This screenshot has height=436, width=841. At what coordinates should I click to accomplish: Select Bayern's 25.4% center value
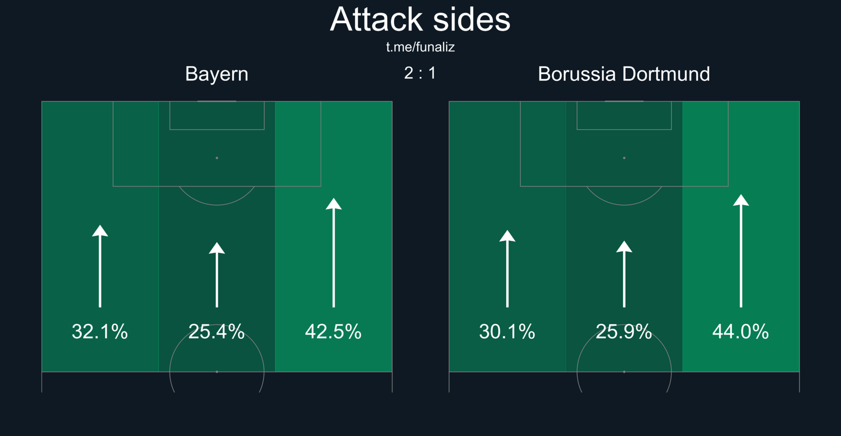pos(216,331)
